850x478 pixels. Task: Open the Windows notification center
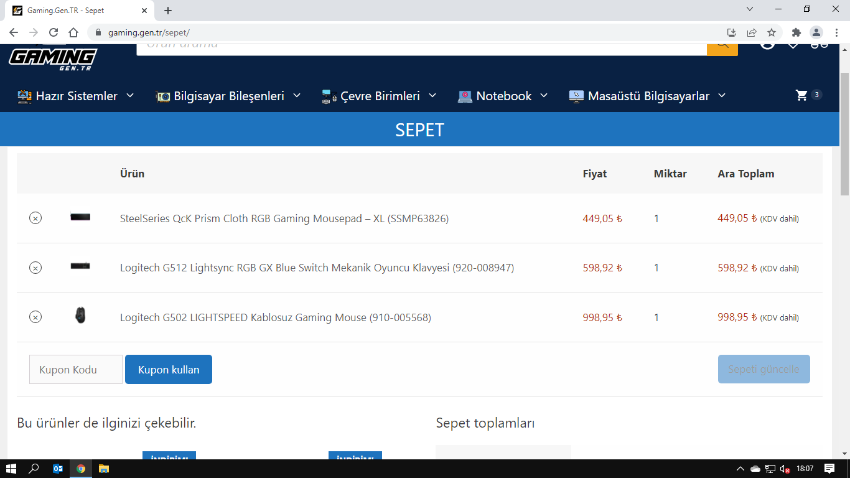pos(829,469)
